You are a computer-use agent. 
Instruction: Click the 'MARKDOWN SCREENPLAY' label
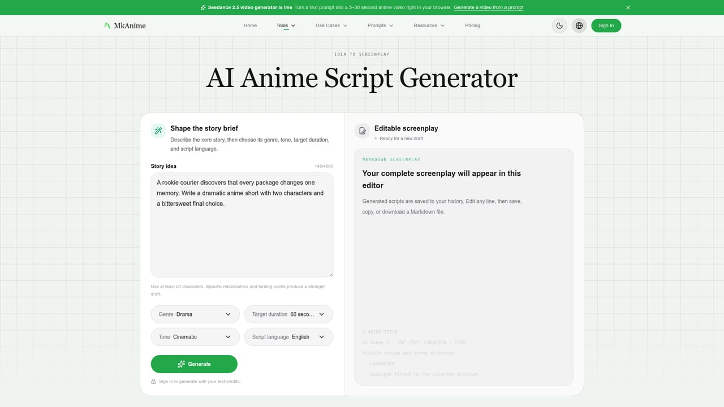point(391,159)
